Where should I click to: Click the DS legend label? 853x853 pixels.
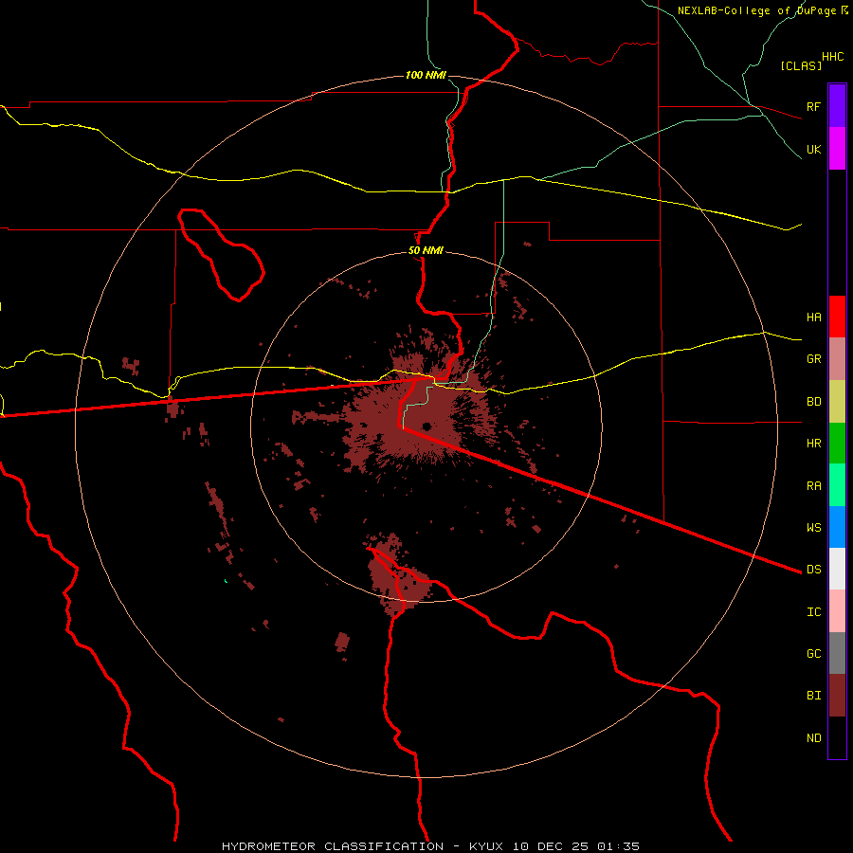coord(813,569)
